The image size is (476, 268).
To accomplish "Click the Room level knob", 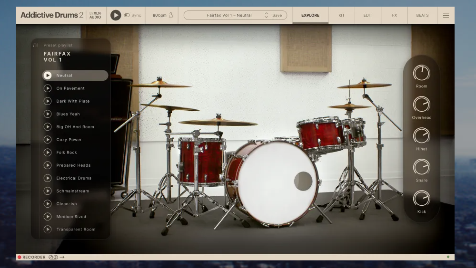I will pos(421,73).
